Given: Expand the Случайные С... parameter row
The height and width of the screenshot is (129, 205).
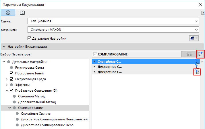Looking at the screenshot, I should click(94, 61).
